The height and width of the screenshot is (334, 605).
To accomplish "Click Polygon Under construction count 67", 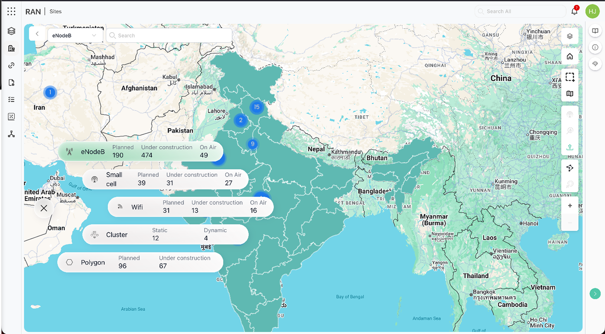I will pyautogui.click(x=163, y=266).
